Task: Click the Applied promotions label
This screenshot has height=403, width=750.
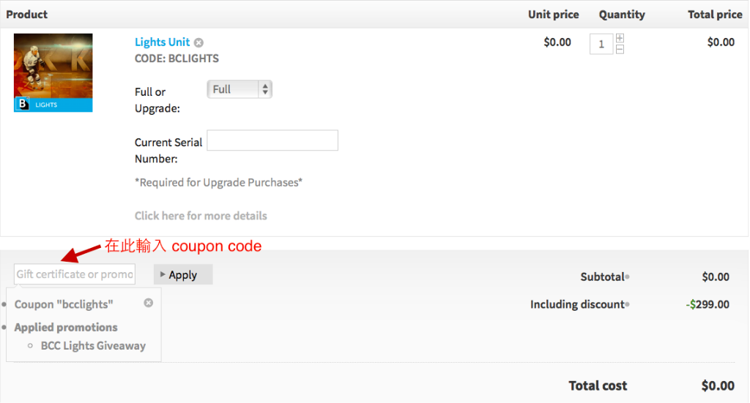Action: pyautogui.click(x=66, y=328)
